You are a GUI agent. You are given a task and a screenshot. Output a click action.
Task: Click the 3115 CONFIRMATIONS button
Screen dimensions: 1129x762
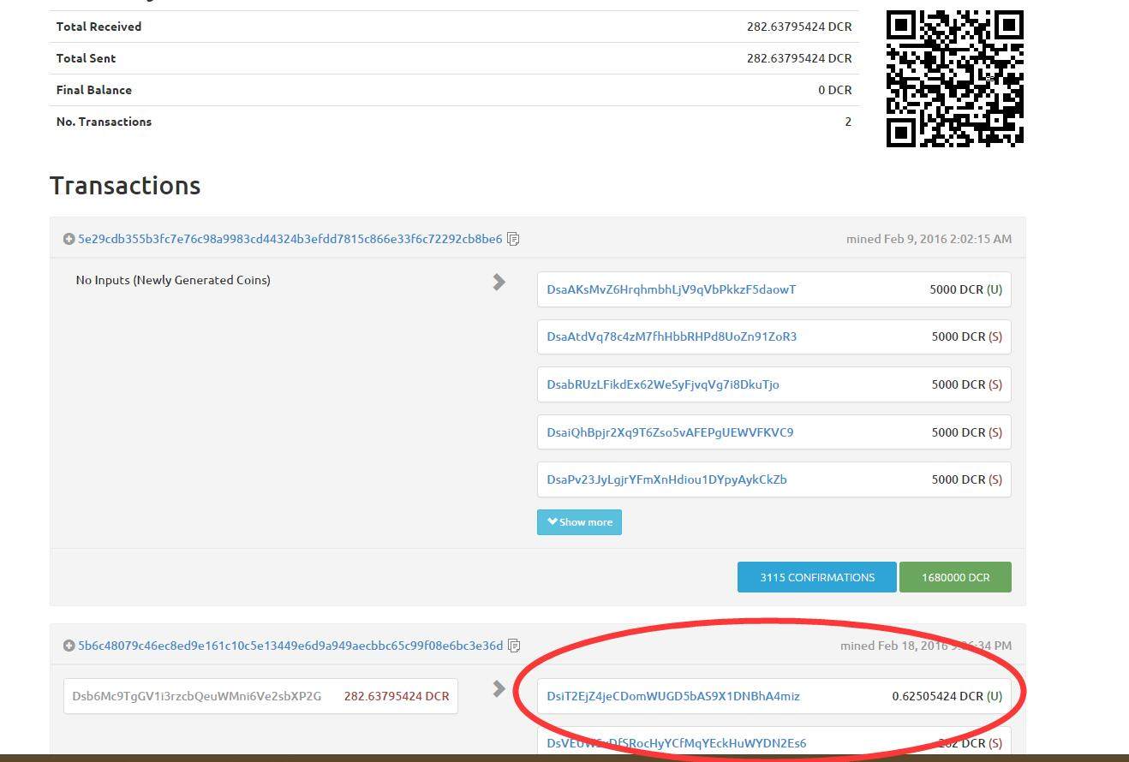(817, 577)
